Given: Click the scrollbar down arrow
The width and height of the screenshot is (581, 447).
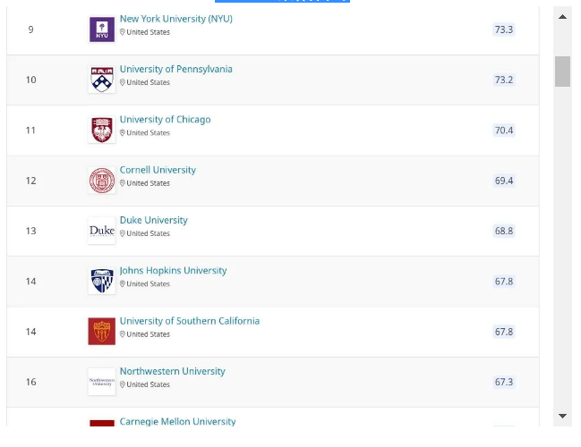Looking at the screenshot, I should pyautogui.click(x=562, y=416).
